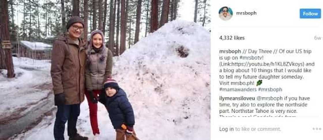Click the toddler in the navy jacket
This screenshot has height=140, width=323.
pos(119,109)
